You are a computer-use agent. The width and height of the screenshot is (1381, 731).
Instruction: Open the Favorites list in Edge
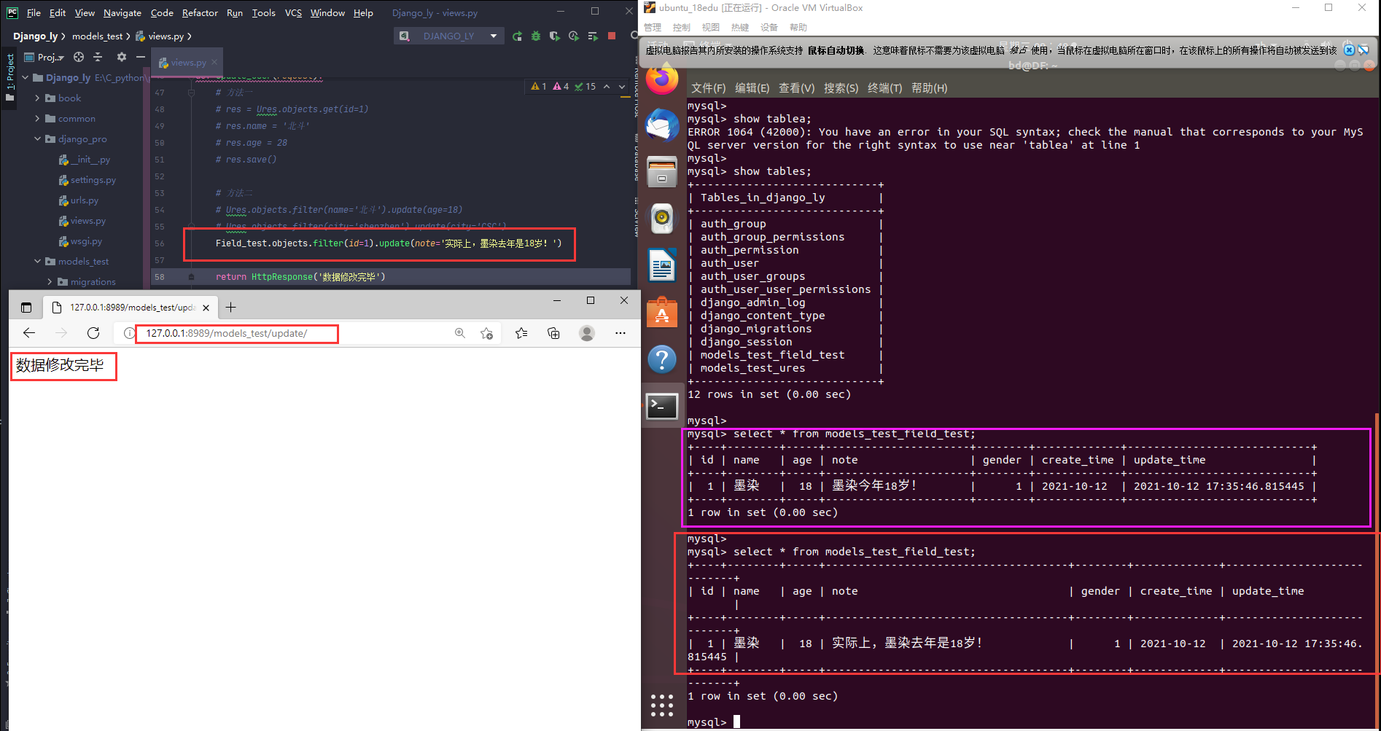(x=521, y=333)
